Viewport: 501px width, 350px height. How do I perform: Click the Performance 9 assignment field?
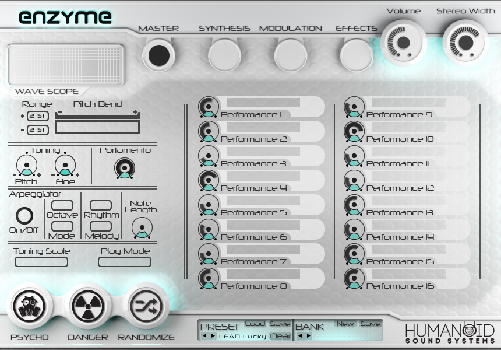(x=409, y=103)
